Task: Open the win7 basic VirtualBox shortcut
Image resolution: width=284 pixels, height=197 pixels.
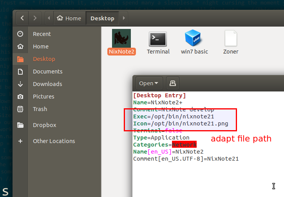Action: click(194, 39)
